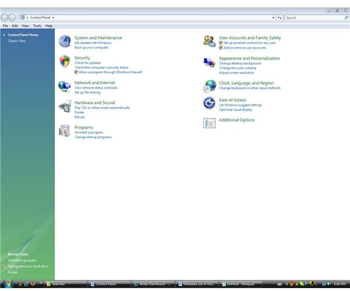
Task: Click Change startup programs
Action: (93, 137)
